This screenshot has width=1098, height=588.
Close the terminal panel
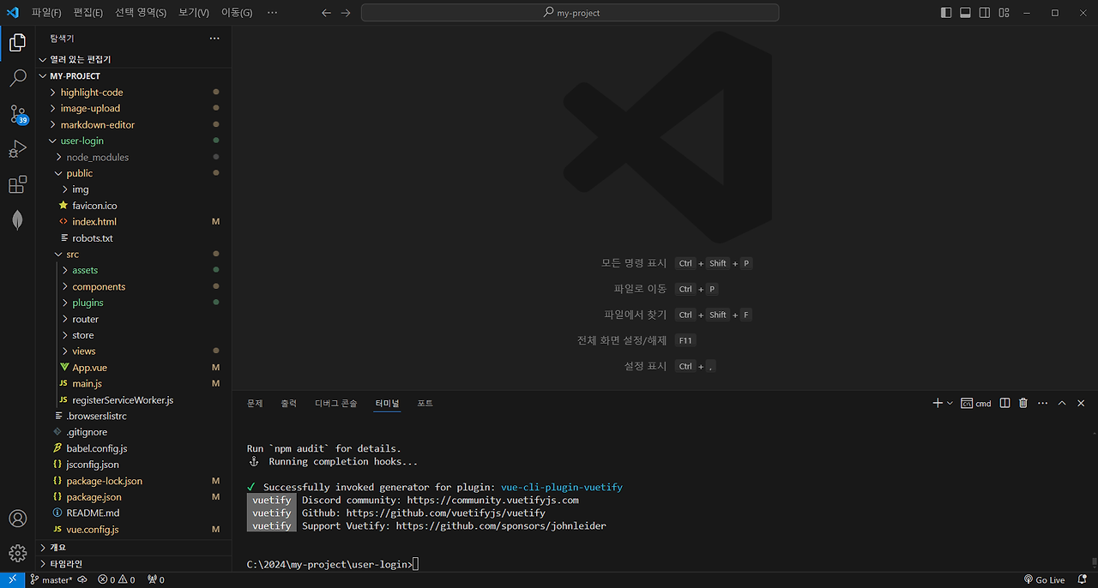(1081, 403)
